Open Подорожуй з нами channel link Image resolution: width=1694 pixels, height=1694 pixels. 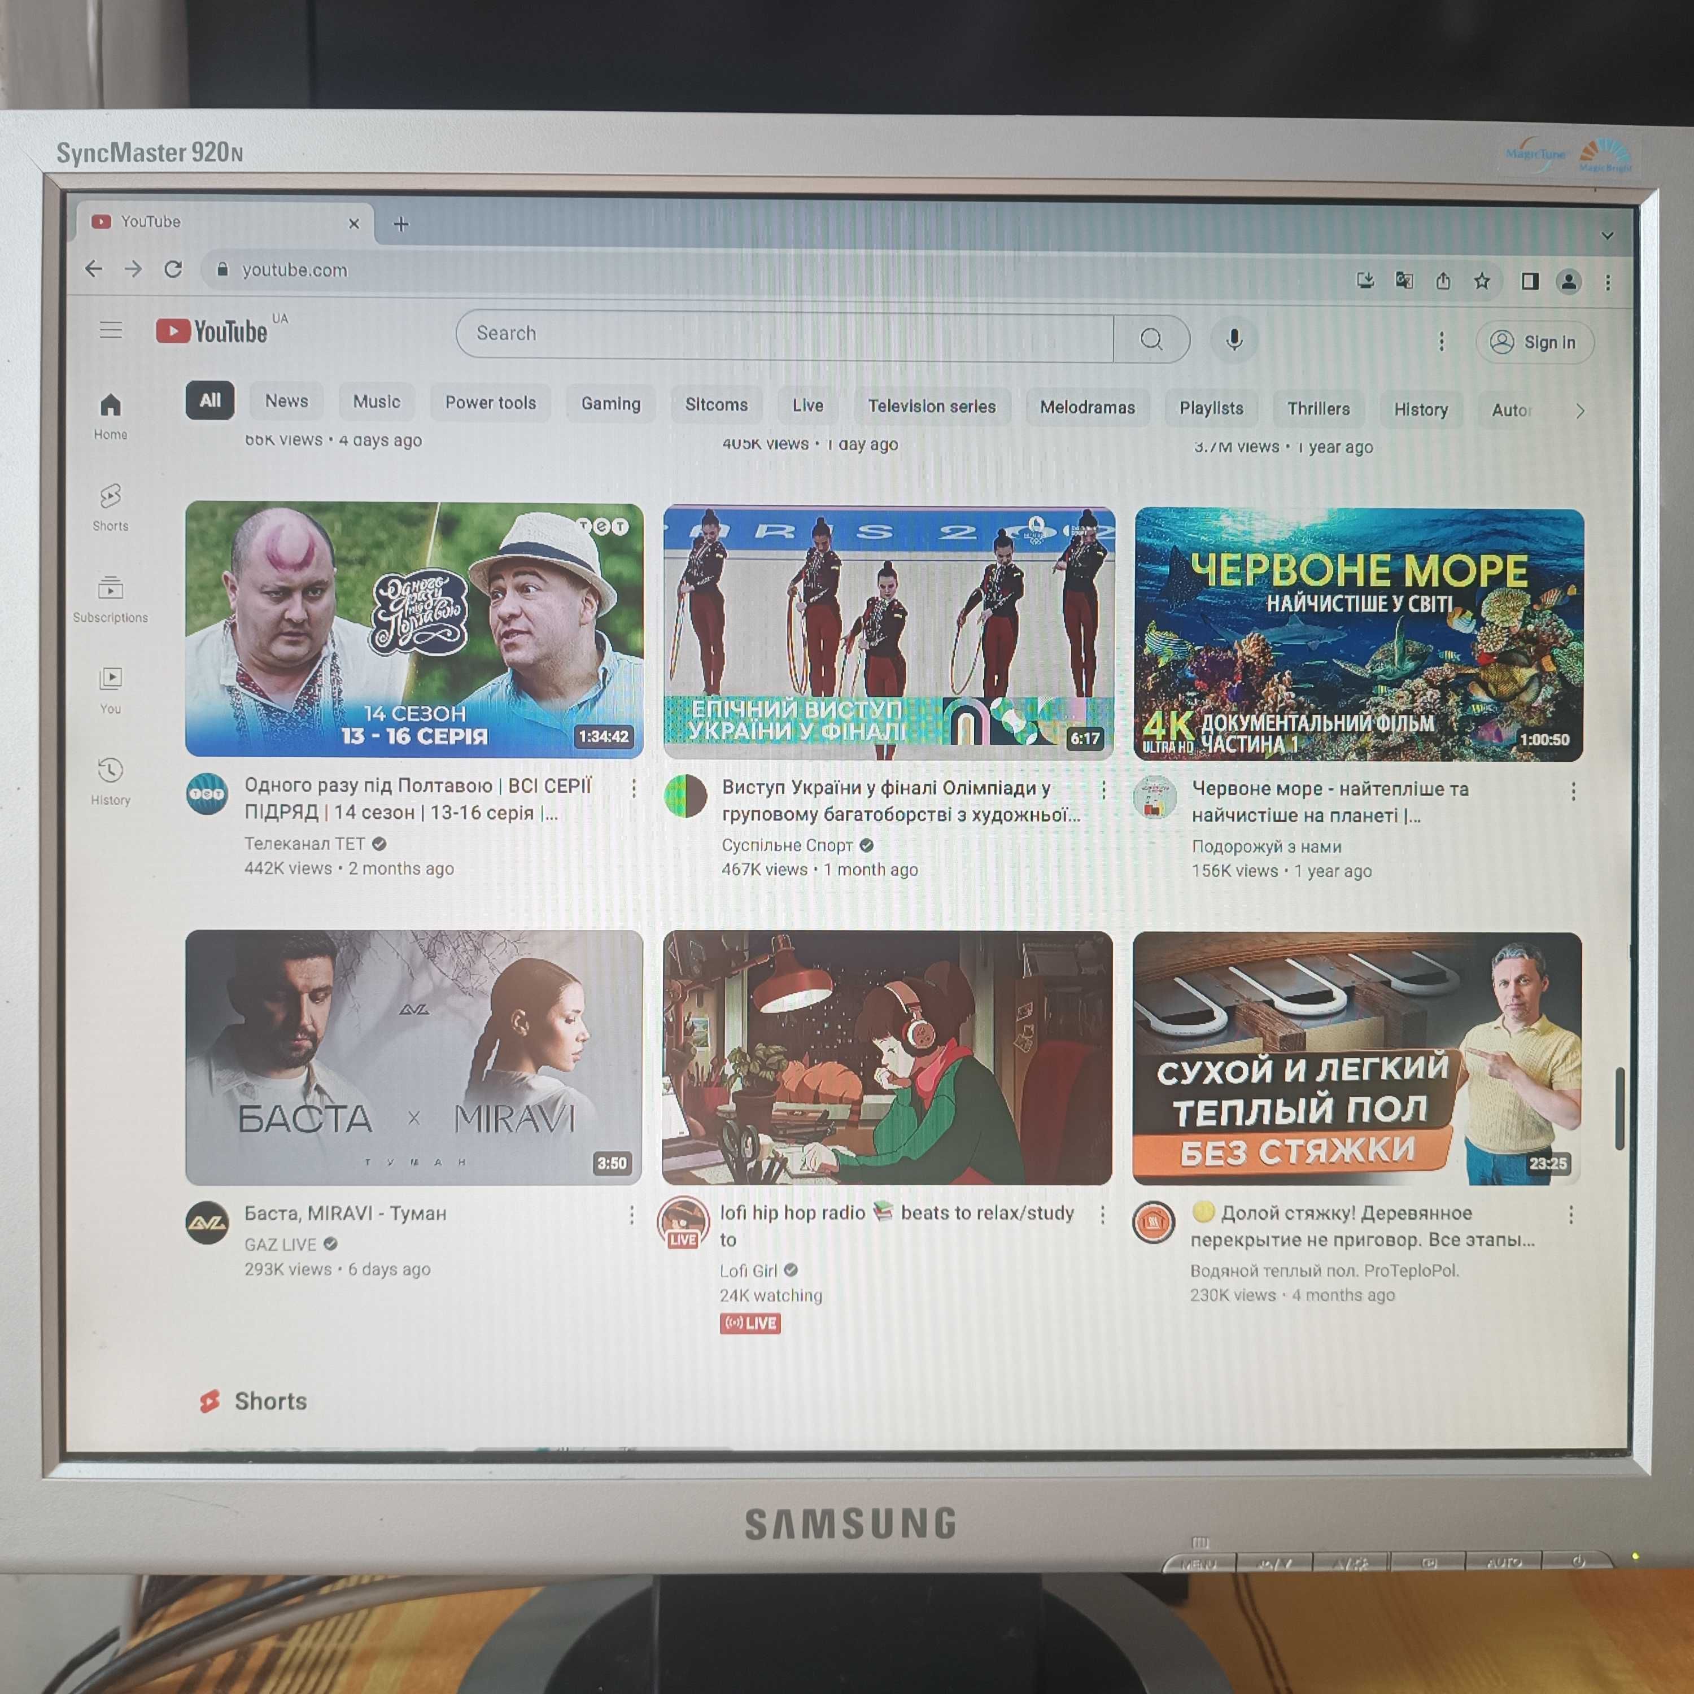click(1266, 846)
